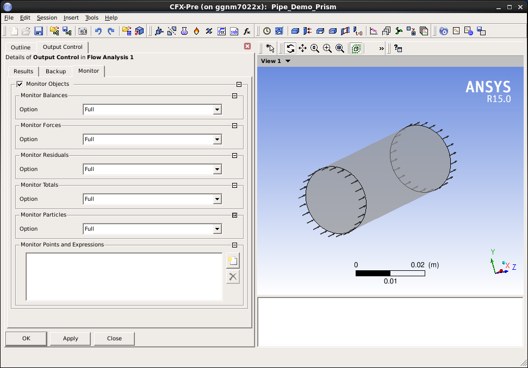This screenshot has height=368, width=528.
Task: Close the Output Control panel red X
Action: pos(247,46)
